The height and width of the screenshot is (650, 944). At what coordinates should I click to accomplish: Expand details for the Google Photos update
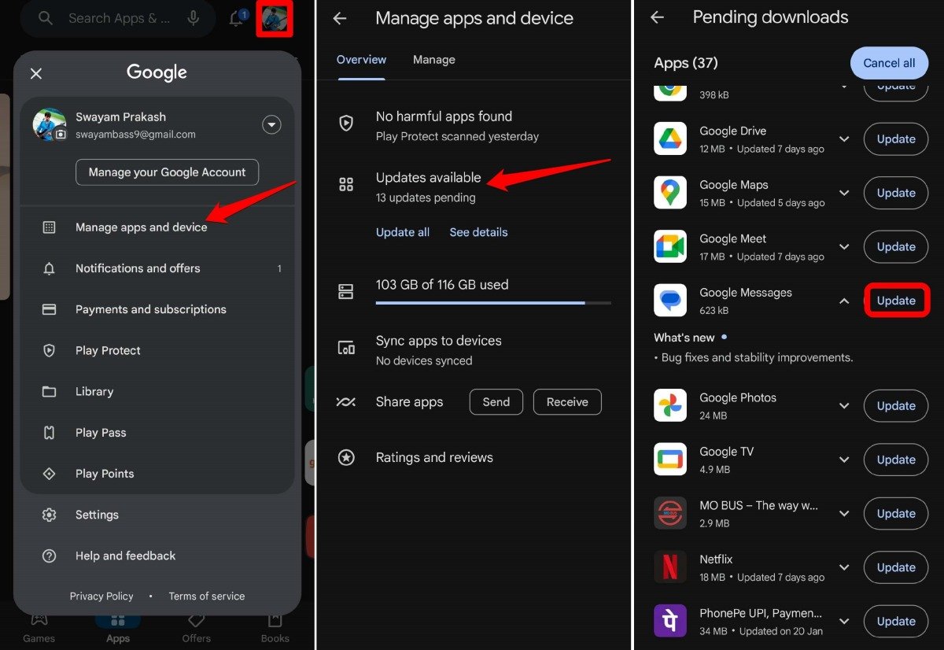pos(844,405)
